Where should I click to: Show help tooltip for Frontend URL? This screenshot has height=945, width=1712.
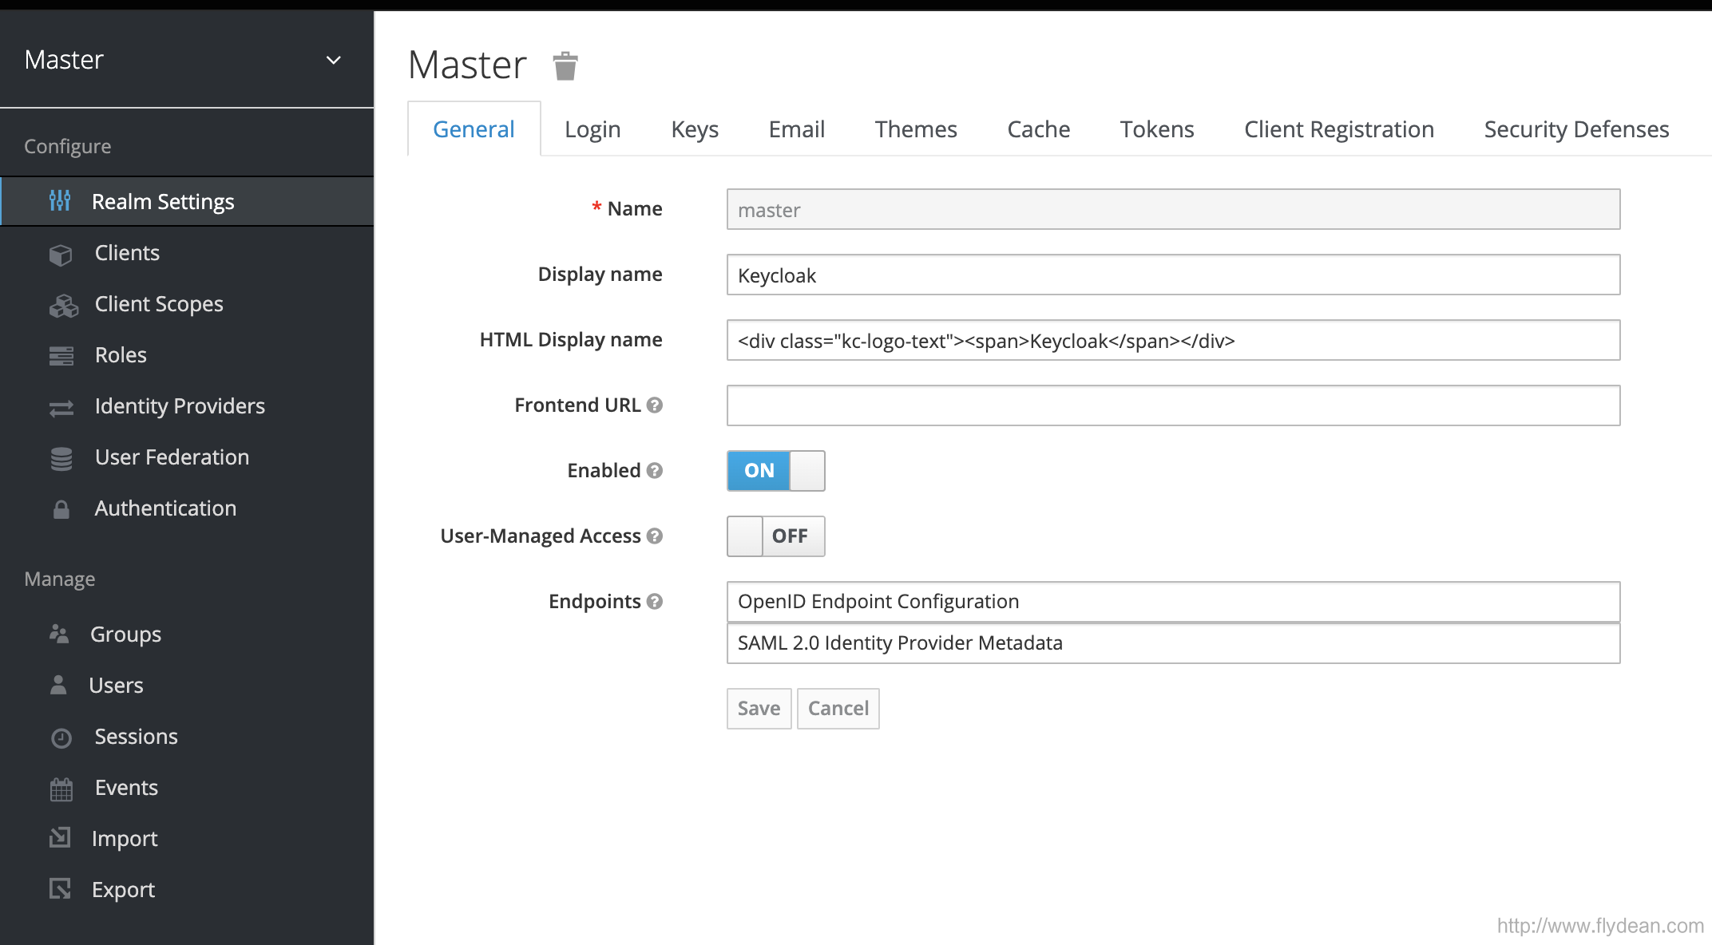click(x=655, y=405)
